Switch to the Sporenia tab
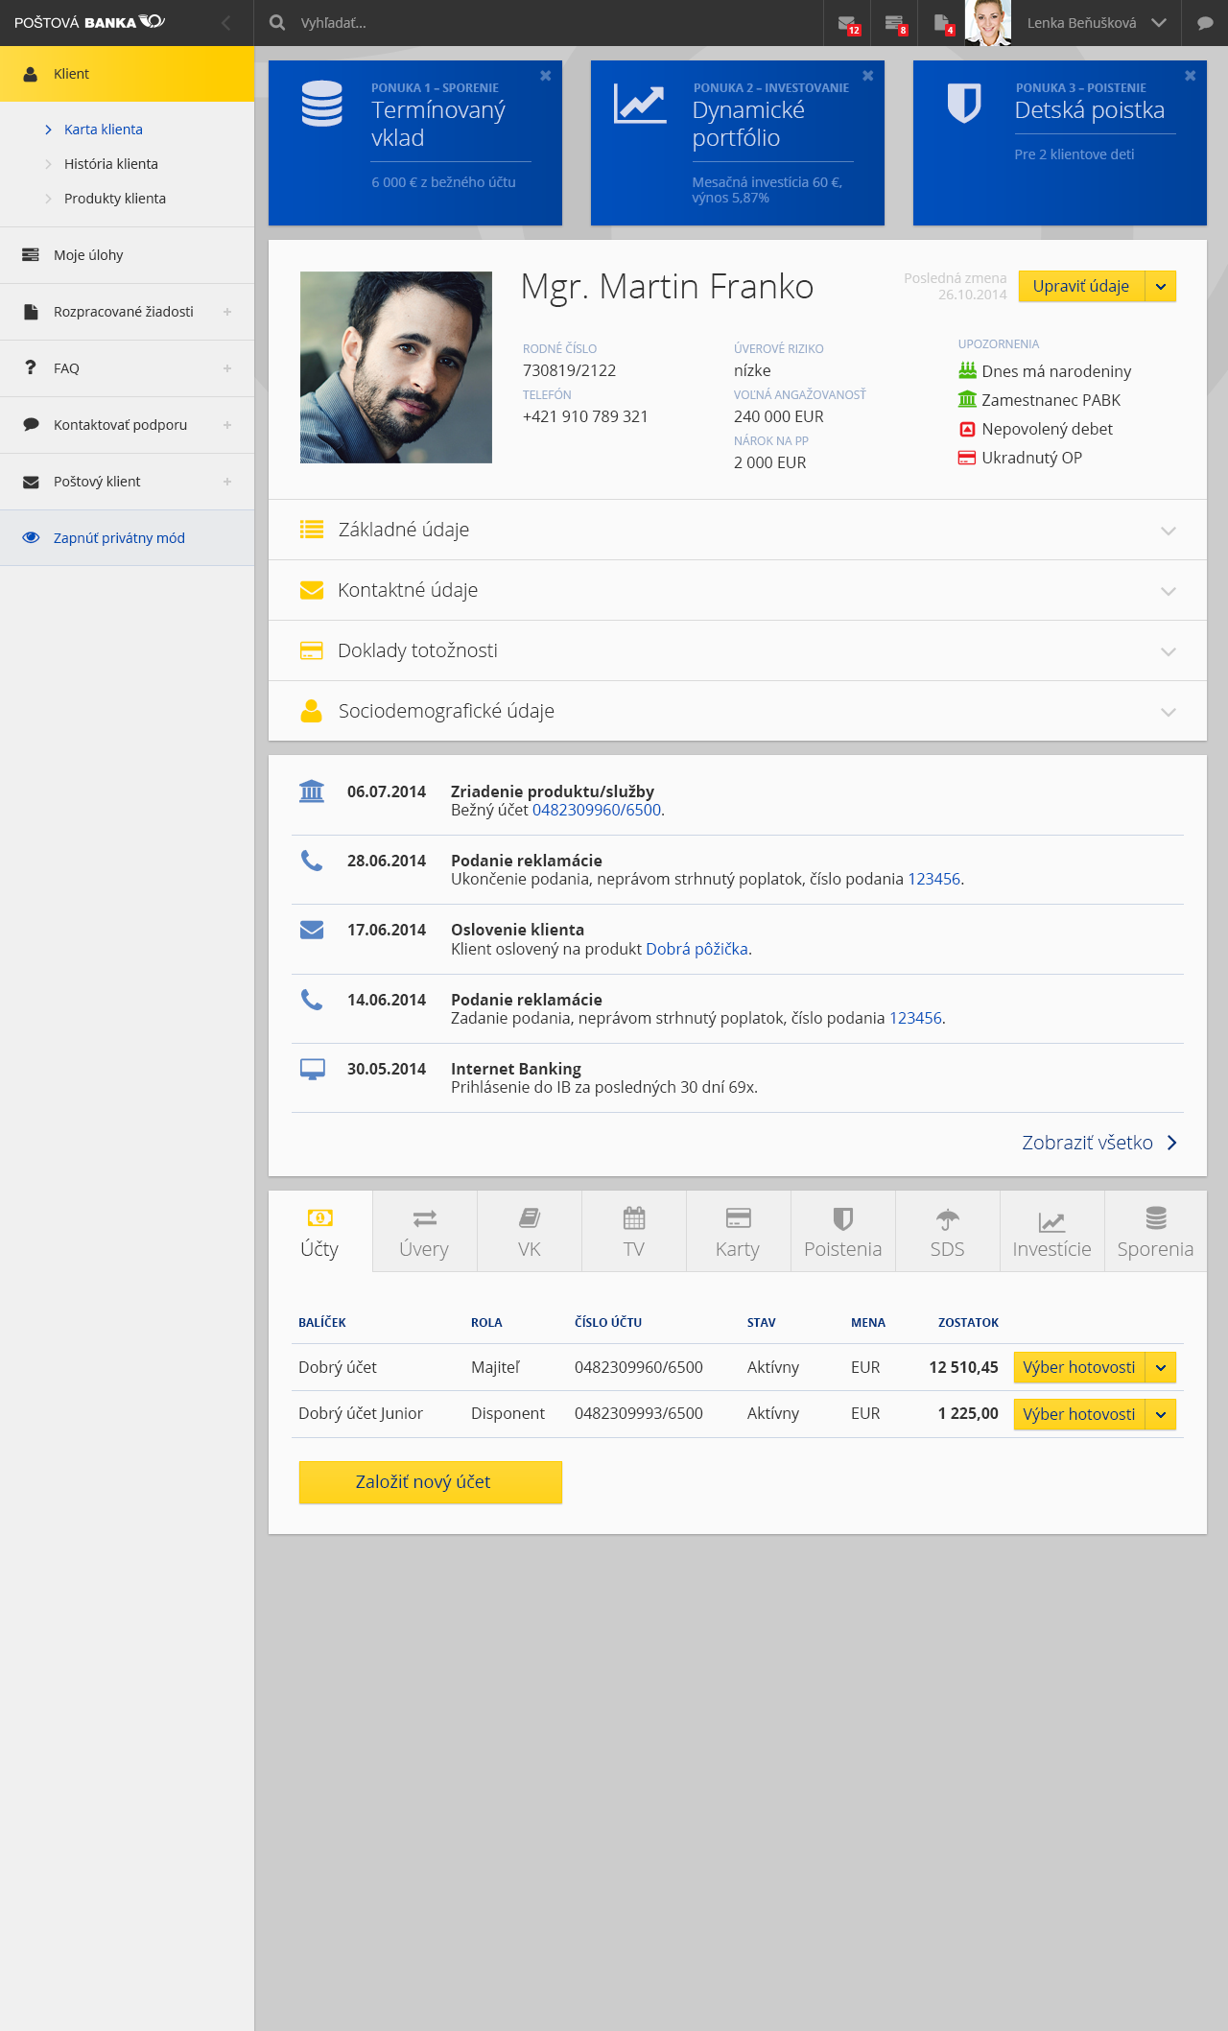 tap(1155, 1232)
